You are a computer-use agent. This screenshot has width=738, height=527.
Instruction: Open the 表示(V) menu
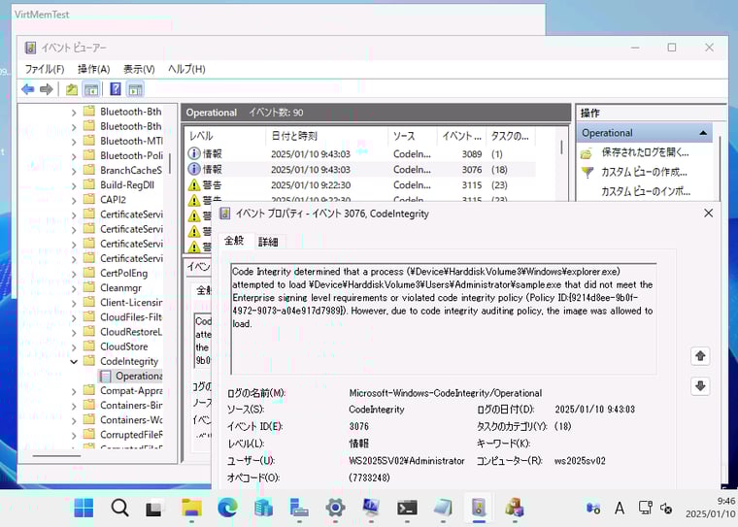(x=139, y=69)
